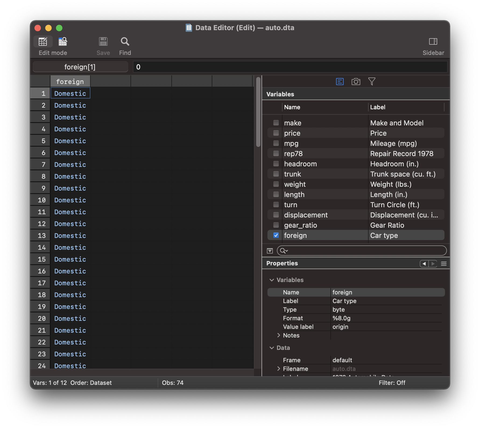
Task: Click the Data Editor document icon in title
Action: (189, 28)
